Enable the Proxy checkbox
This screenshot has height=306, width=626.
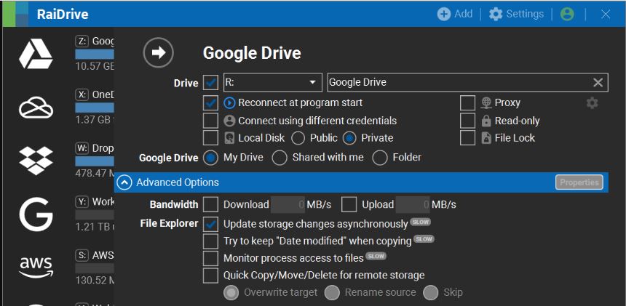point(467,102)
